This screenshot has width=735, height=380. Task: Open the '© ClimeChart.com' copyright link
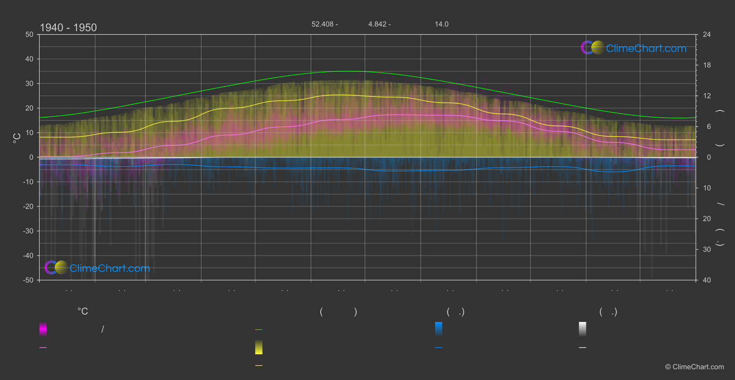(694, 367)
